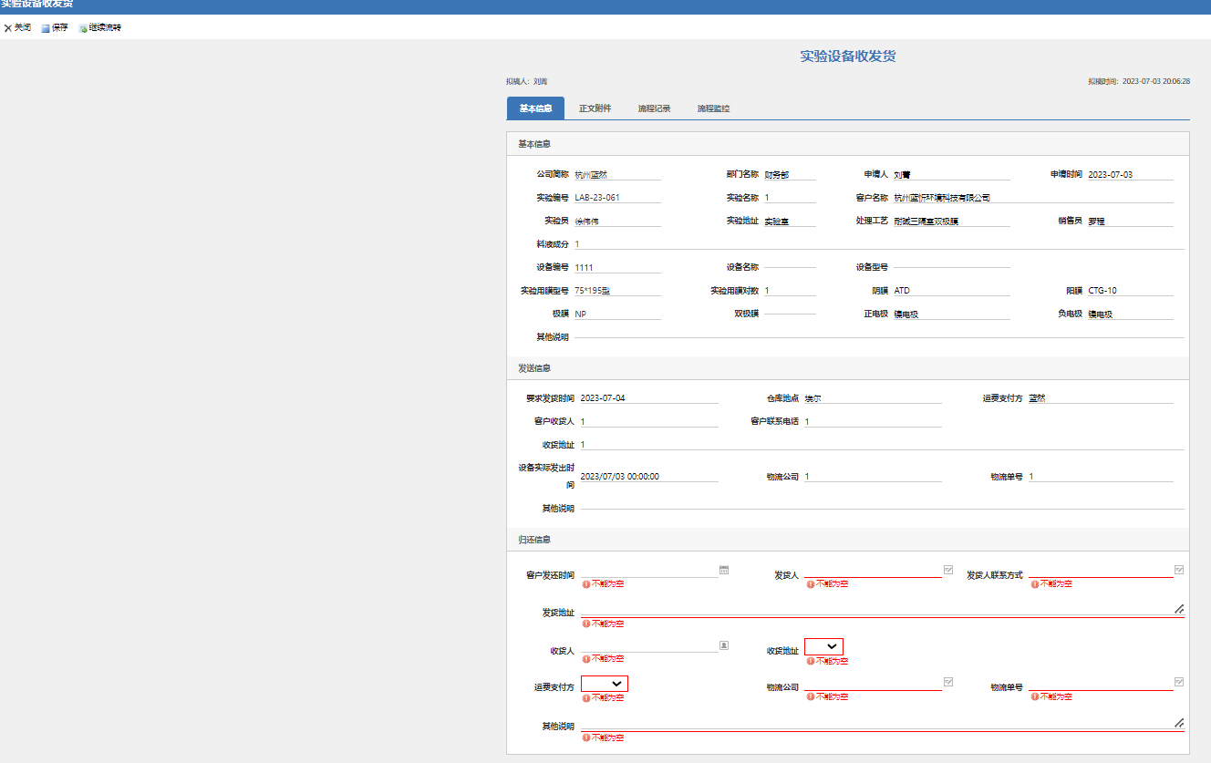Open the person selector for 收货人
1211x763 pixels.
pyautogui.click(x=724, y=644)
